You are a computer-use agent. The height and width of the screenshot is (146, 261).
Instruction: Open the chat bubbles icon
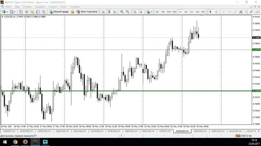pyautogui.click(x=257, y=12)
